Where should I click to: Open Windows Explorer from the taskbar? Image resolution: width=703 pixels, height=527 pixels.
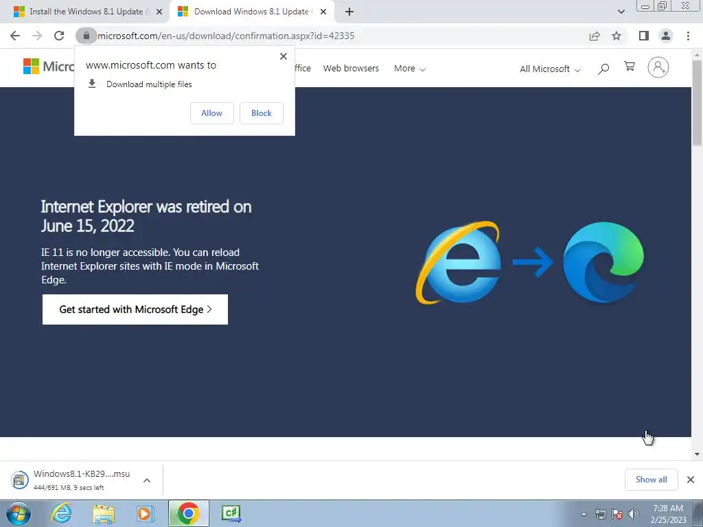(104, 513)
